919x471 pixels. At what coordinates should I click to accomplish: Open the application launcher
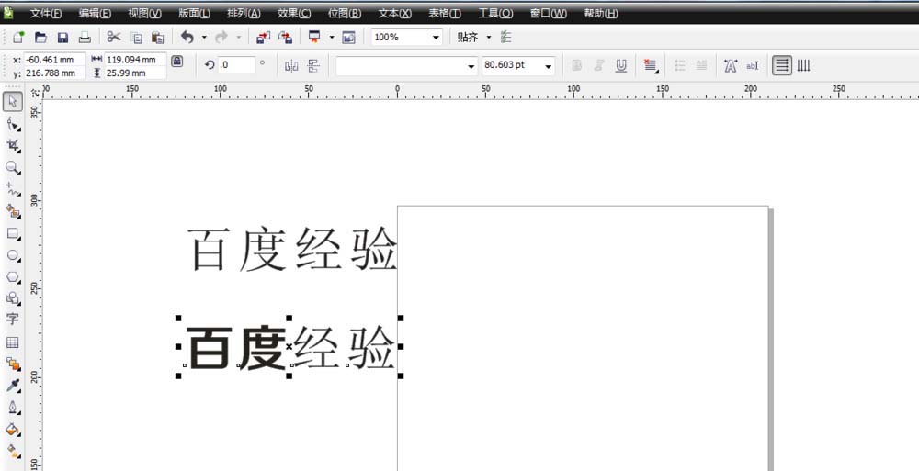[x=314, y=38]
